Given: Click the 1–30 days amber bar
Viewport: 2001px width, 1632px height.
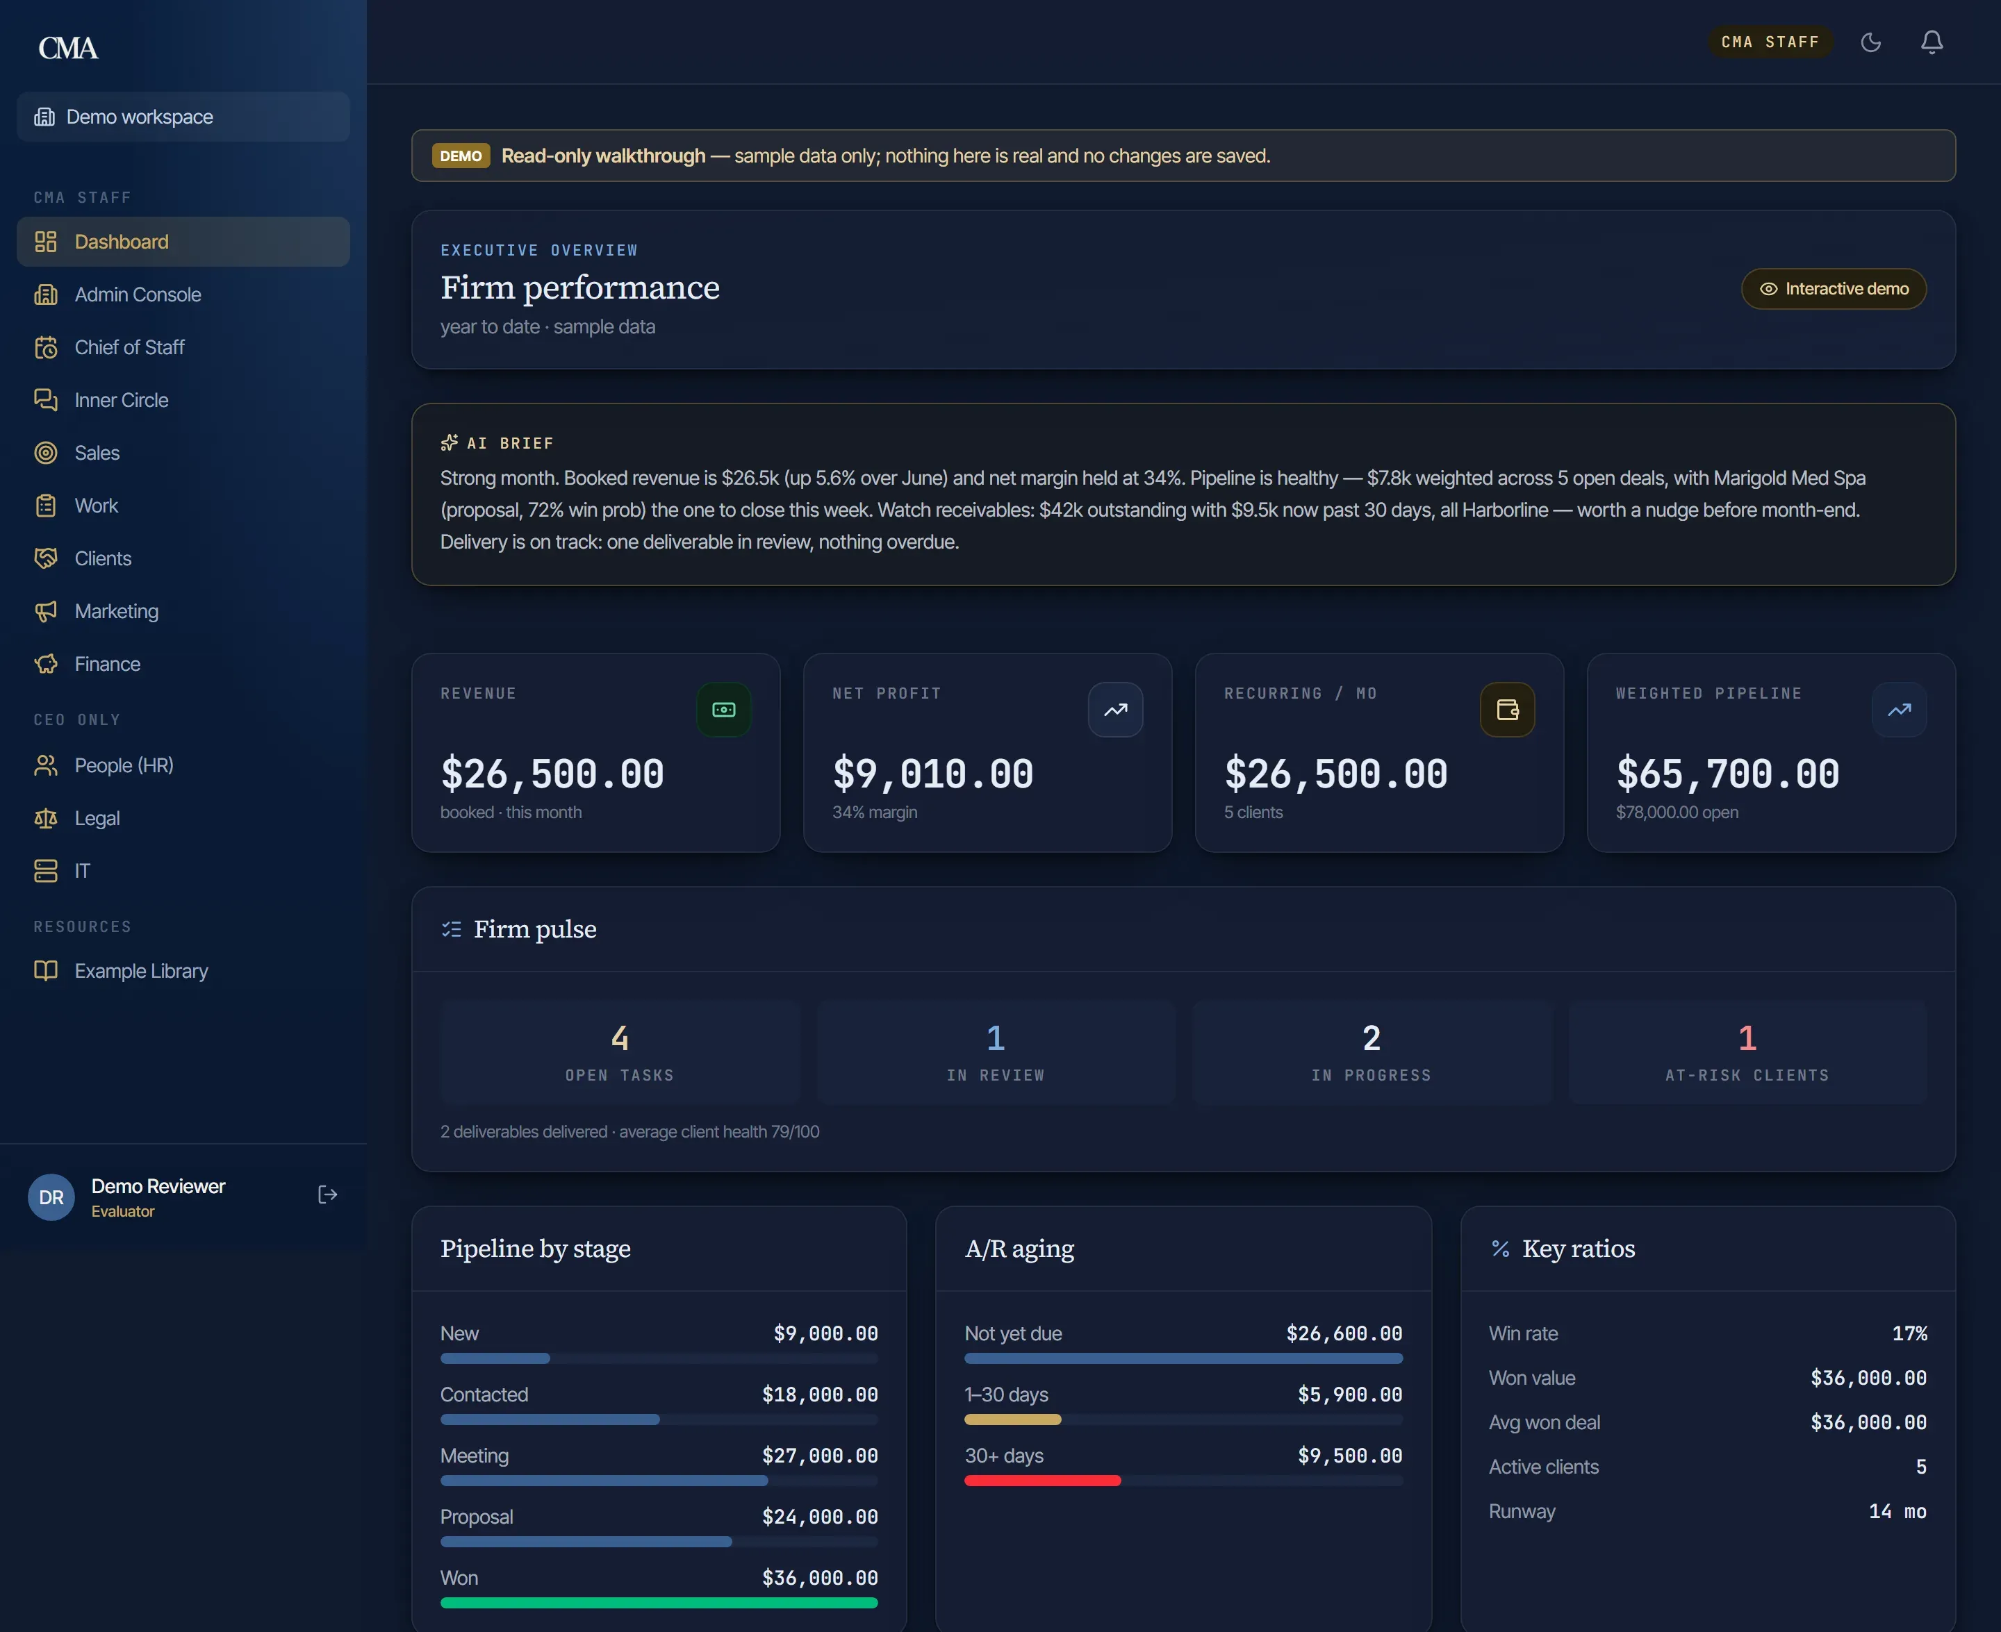Looking at the screenshot, I should click(x=1013, y=1419).
